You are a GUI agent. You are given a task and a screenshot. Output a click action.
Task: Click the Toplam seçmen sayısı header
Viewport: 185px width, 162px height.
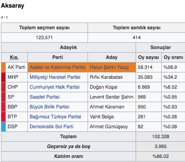[44, 27]
